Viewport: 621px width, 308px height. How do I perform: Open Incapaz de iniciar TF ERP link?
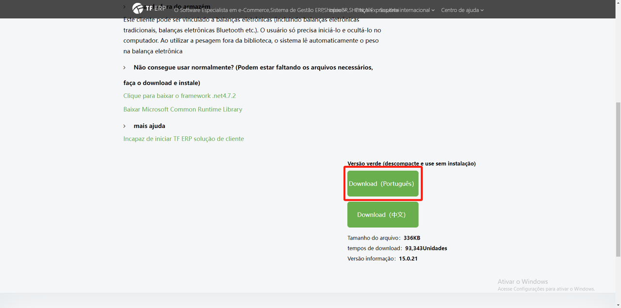click(183, 139)
